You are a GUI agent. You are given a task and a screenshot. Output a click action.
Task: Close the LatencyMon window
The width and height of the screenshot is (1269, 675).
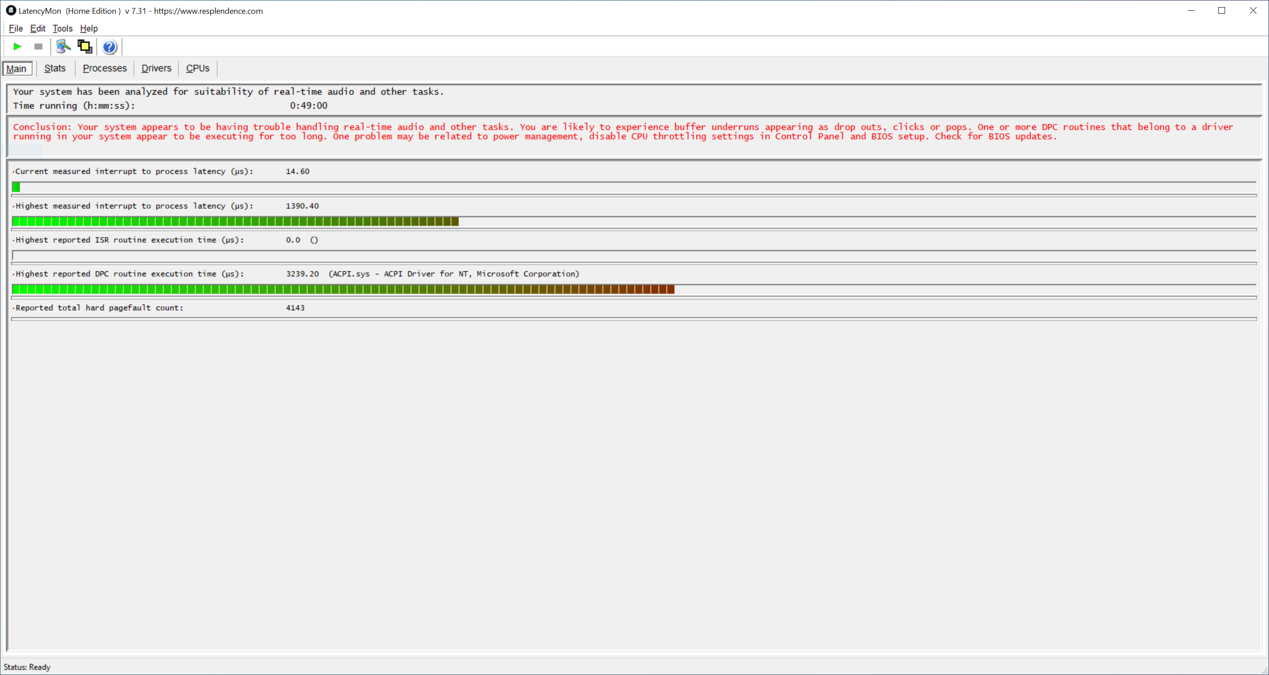[1253, 10]
